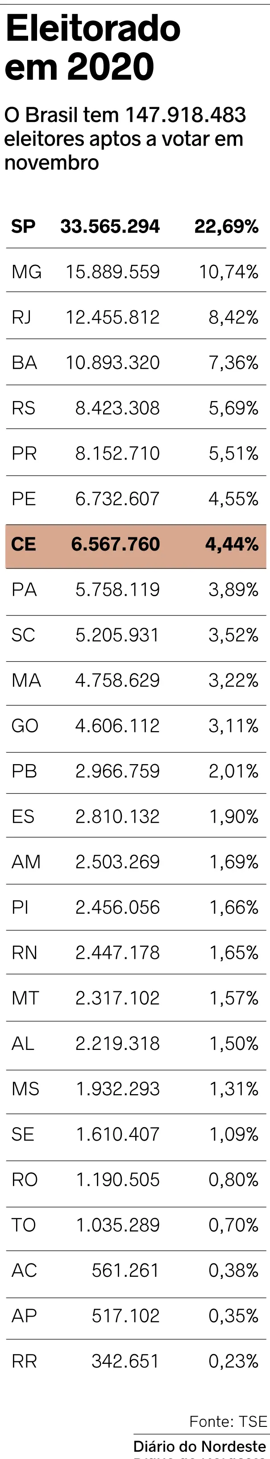Select the PE state abbreviation
Image resolution: width=270 pixels, height=1459 pixels.
point(24,498)
